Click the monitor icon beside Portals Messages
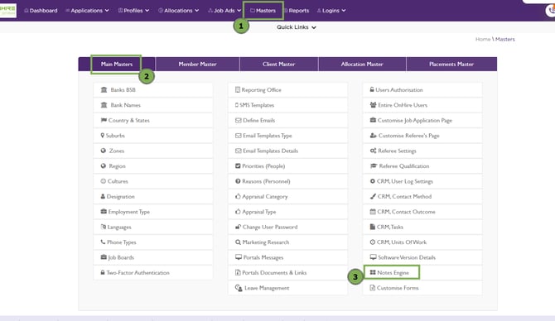The image size is (555, 321). 239,257
